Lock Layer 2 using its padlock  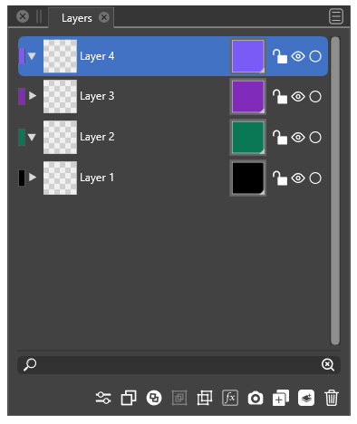280,138
